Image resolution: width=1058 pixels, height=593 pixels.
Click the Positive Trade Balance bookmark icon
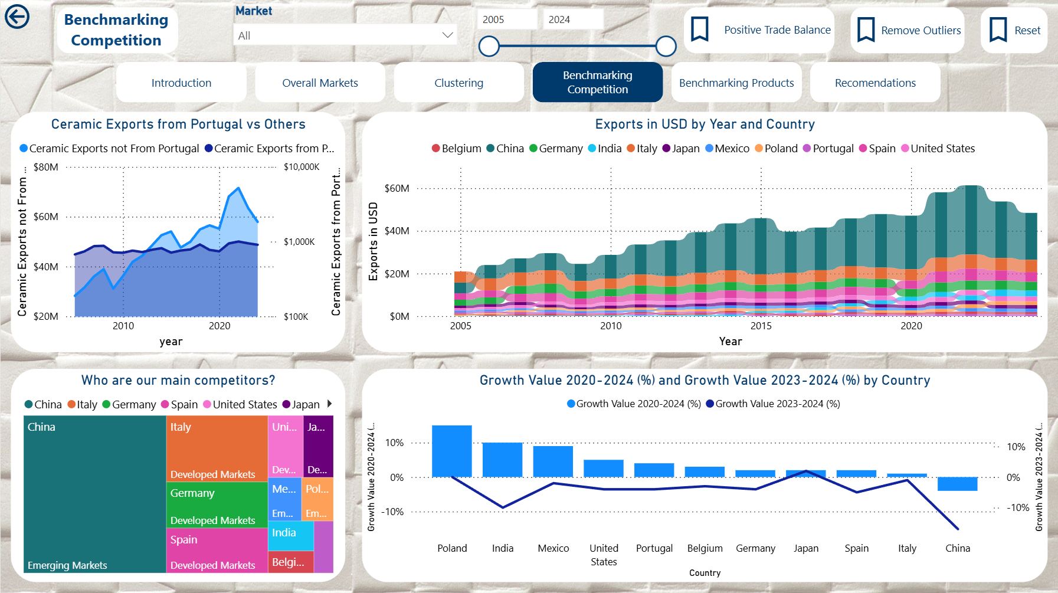tap(700, 30)
